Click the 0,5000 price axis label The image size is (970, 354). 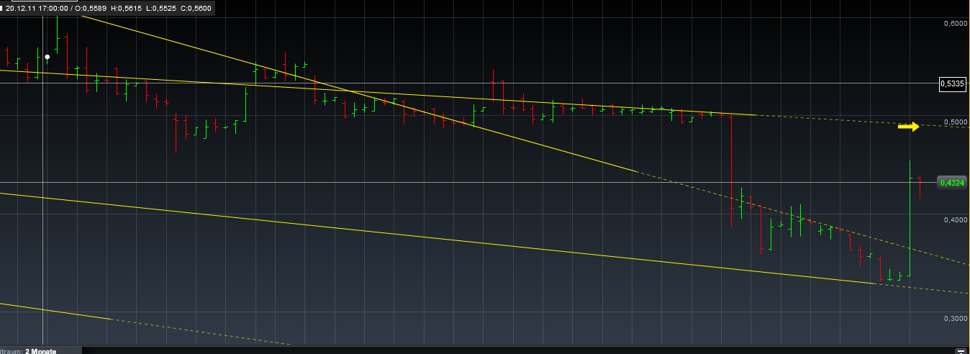(x=954, y=122)
